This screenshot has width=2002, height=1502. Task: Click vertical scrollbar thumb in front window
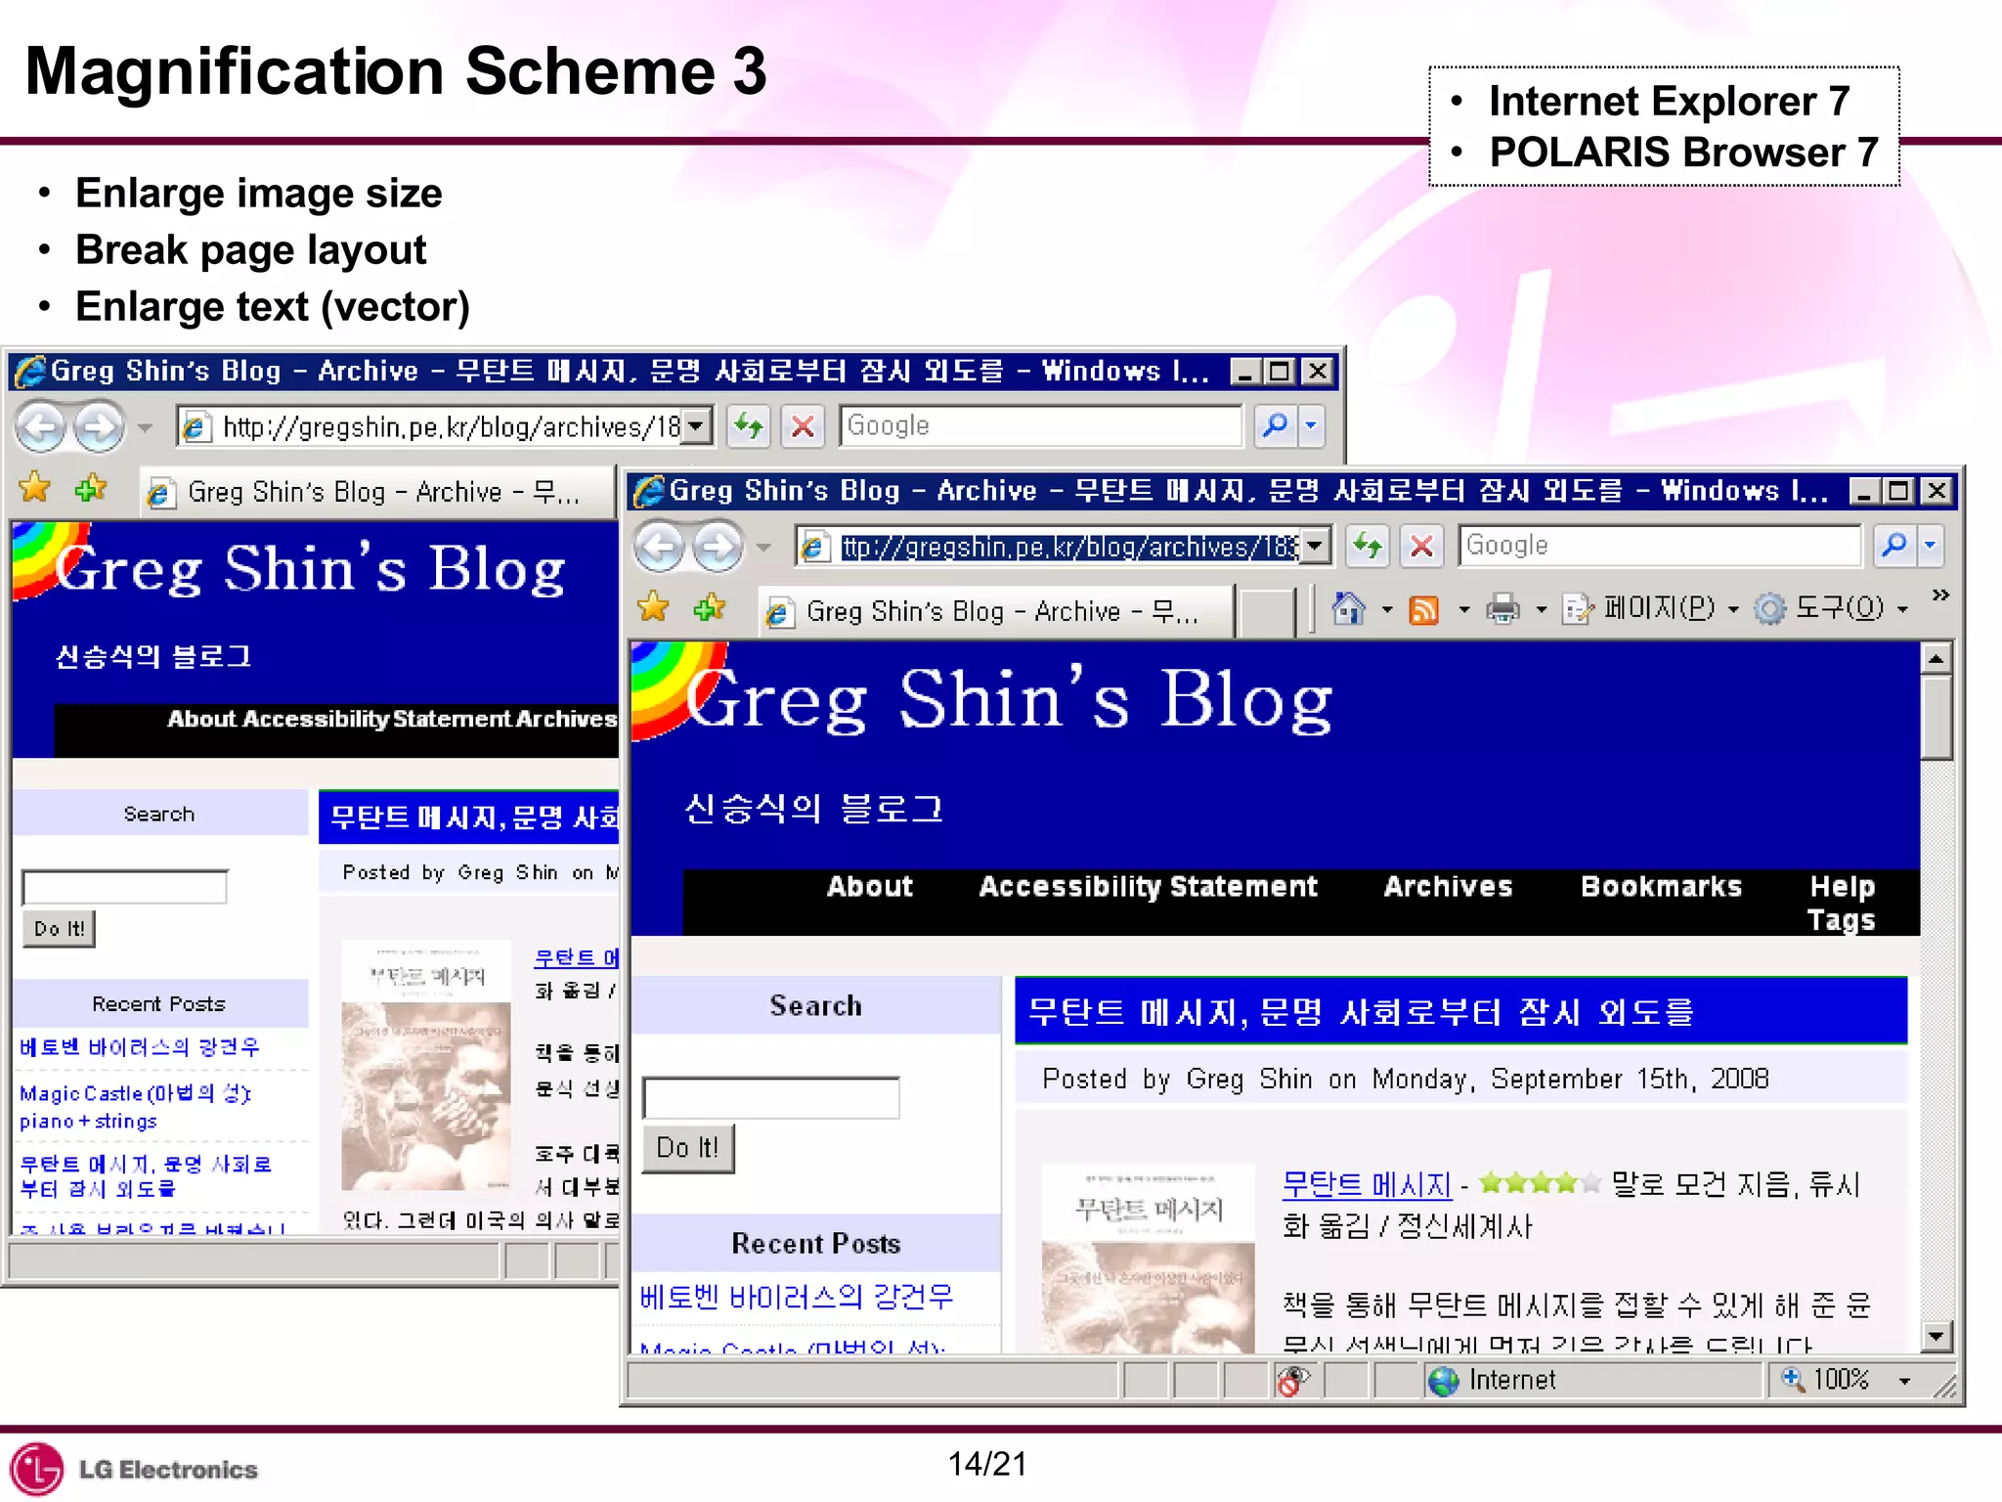pos(1936,718)
